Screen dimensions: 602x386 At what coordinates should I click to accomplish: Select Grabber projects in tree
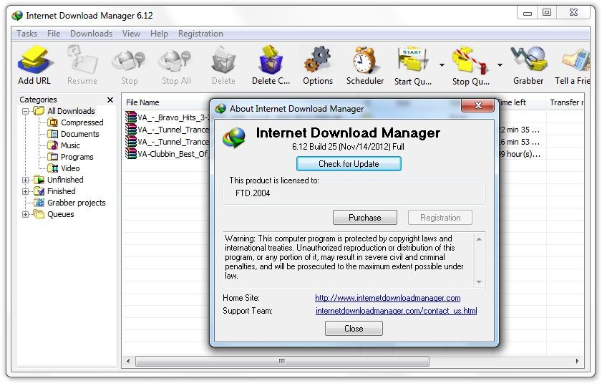[x=76, y=203]
